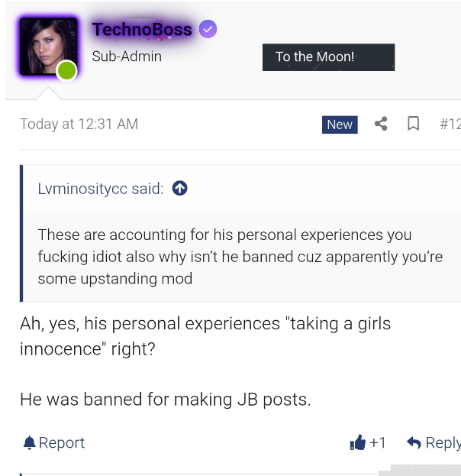Click the "+1" reaction count
Screen dimensions: 461x476
click(378, 442)
